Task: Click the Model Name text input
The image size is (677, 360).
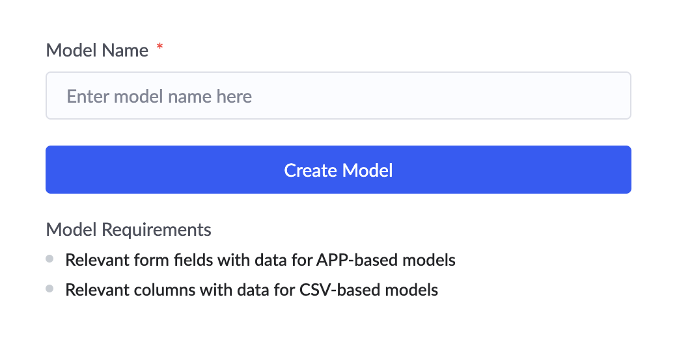Action: pos(338,96)
